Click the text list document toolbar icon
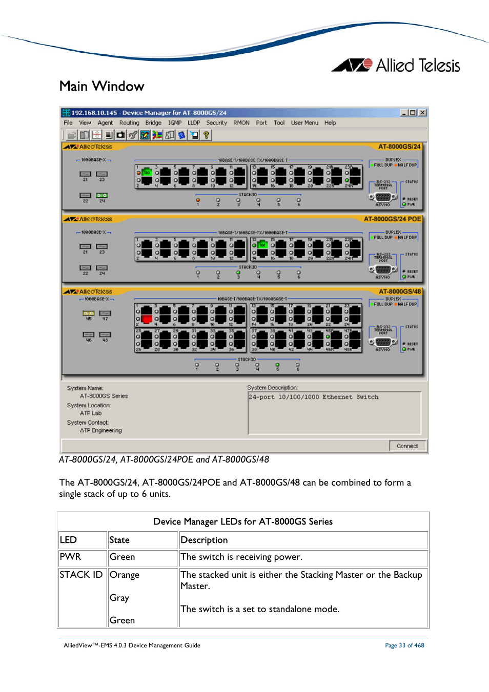The width and height of the screenshot is (489, 692). point(109,135)
